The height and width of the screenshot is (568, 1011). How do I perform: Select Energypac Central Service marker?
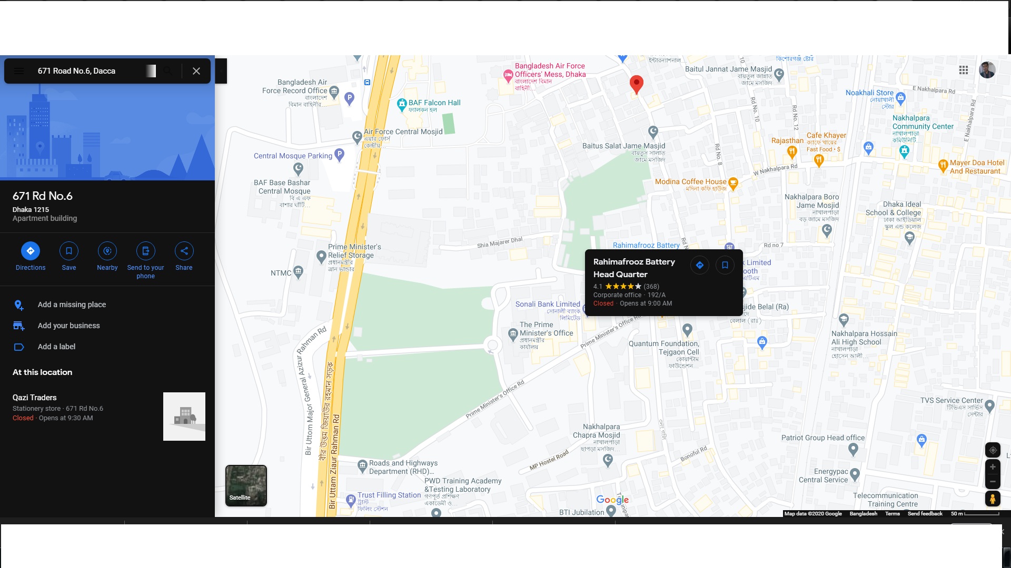point(855,475)
